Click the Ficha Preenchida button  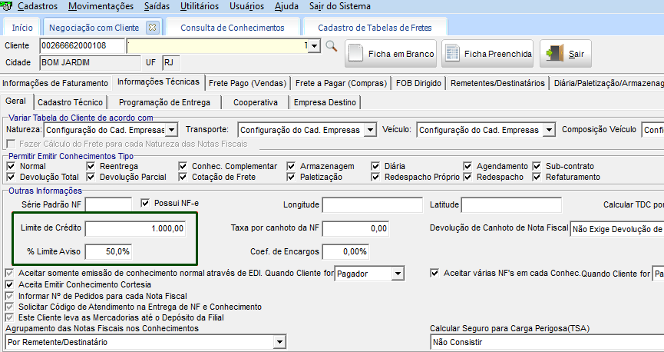(488, 54)
